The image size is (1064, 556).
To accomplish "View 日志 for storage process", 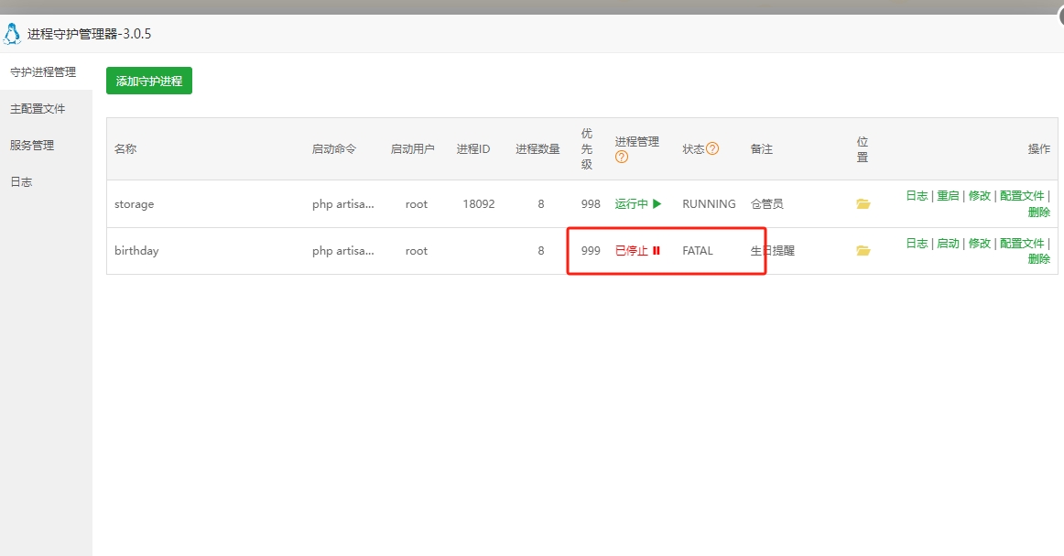I will pyautogui.click(x=917, y=195).
